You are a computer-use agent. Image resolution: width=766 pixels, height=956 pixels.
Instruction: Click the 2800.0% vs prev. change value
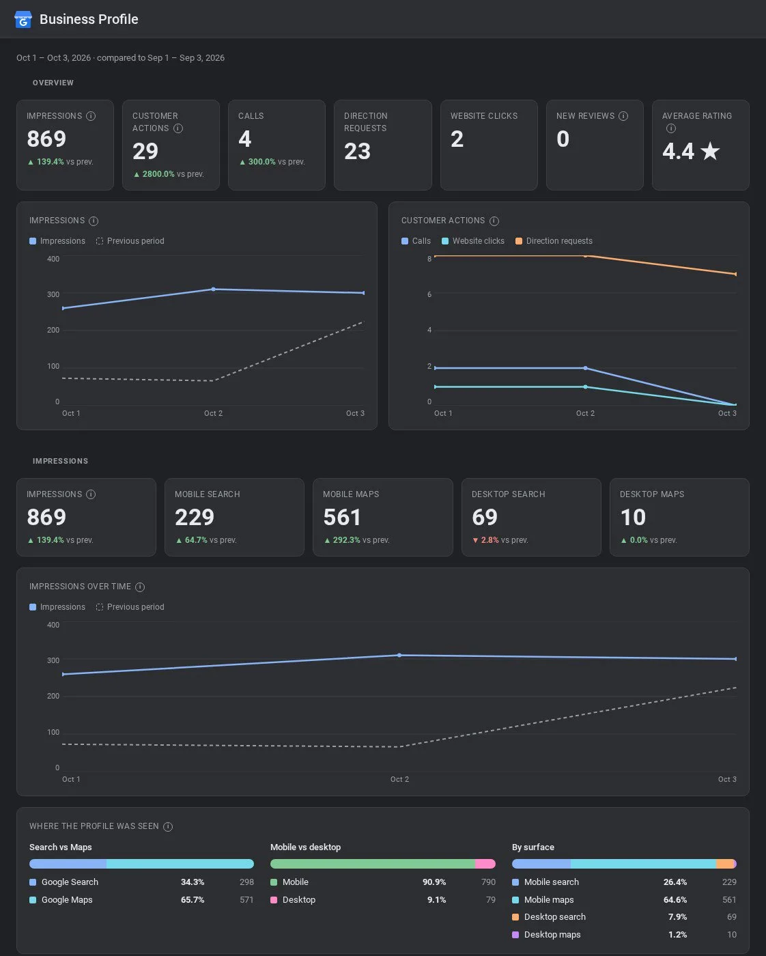(168, 174)
